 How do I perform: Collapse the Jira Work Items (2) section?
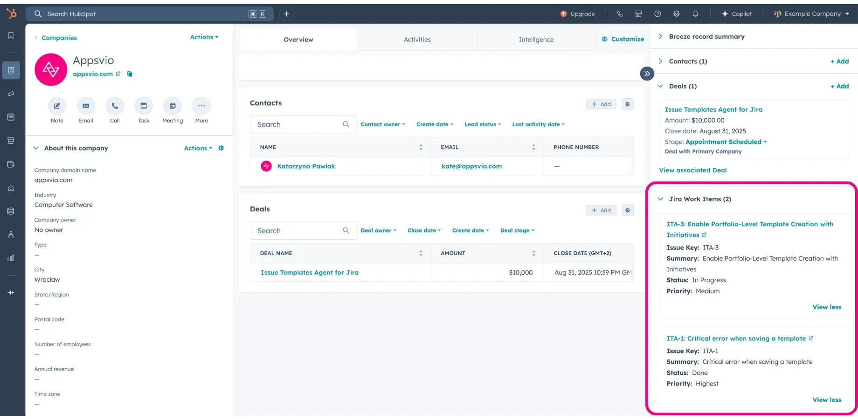pyautogui.click(x=660, y=199)
